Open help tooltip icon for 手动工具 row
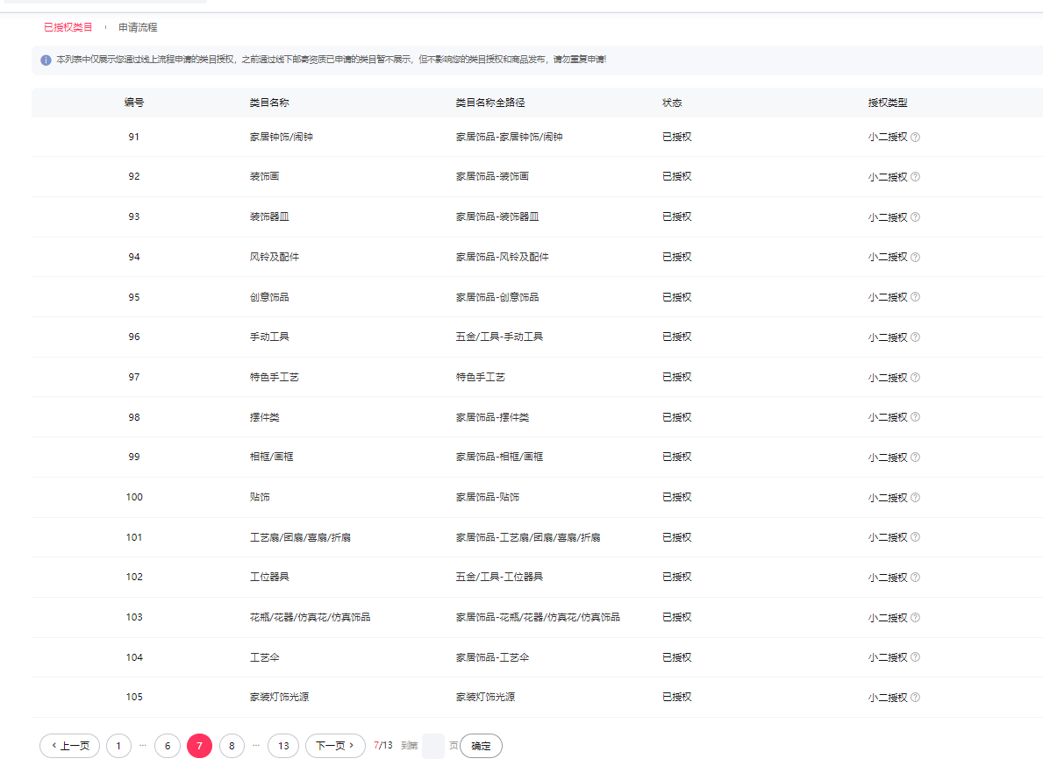This screenshot has height=766, width=1043. coord(915,337)
